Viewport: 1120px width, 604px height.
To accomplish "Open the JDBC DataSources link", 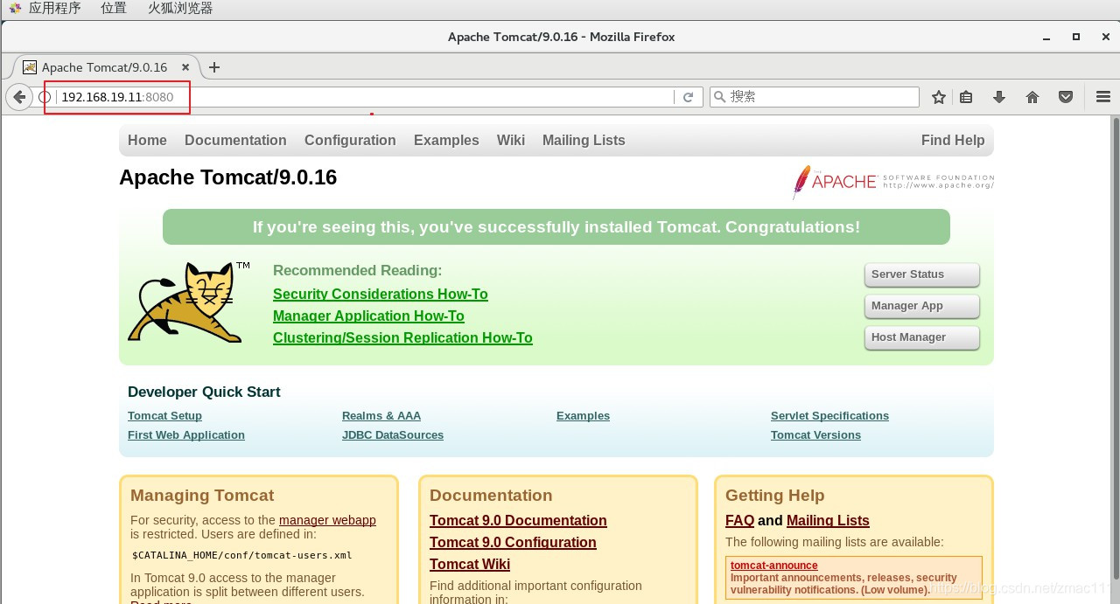I will point(393,435).
